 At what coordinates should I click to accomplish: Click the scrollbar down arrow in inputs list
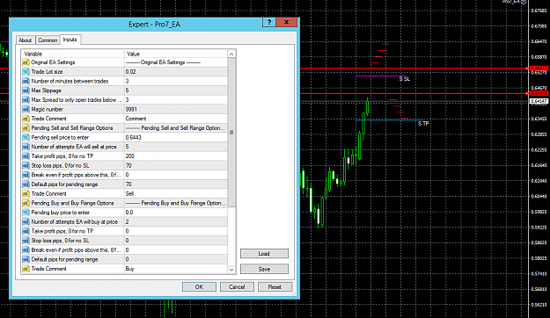(231, 270)
